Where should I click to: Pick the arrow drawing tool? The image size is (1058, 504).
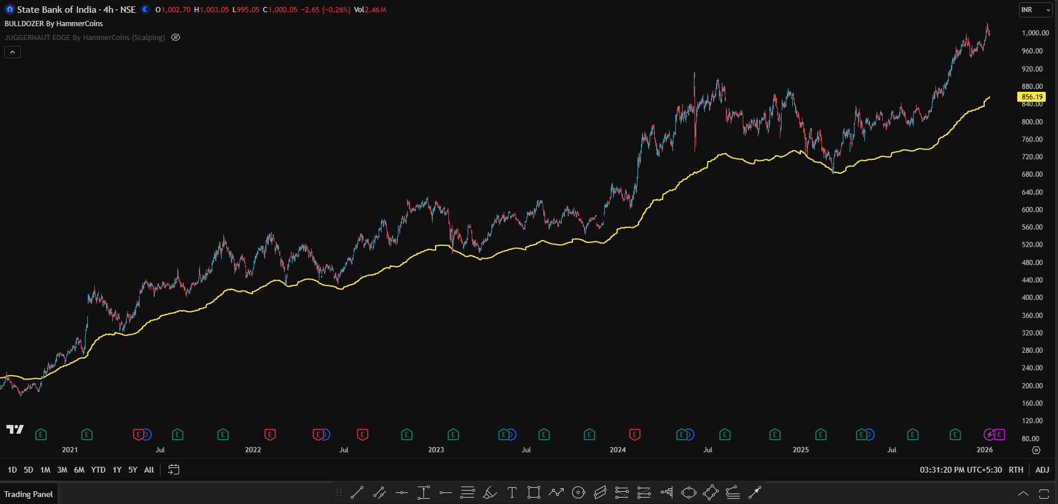tap(754, 493)
